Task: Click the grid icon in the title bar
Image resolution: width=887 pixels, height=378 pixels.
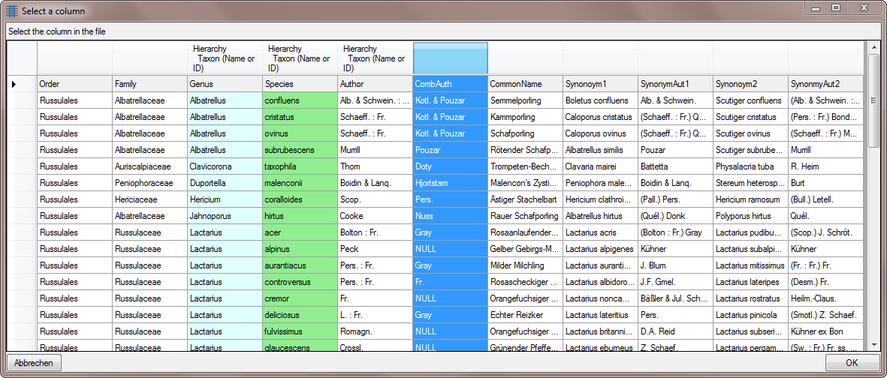Action: [12, 11]
